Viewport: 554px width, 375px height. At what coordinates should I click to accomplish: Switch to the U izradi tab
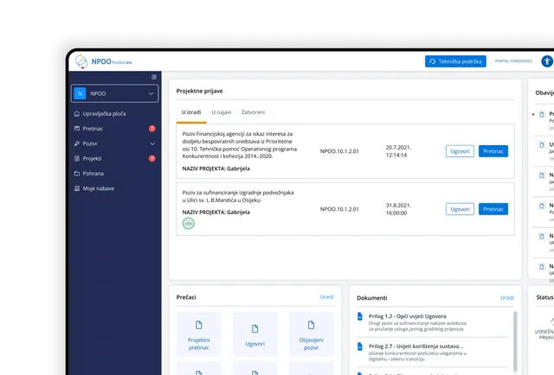tap(191, 112)
